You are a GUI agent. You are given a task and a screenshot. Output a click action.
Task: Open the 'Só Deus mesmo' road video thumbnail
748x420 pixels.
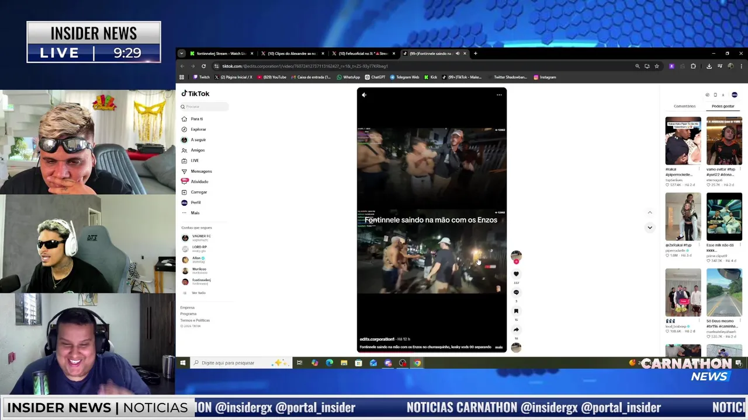tap(724, 292)
